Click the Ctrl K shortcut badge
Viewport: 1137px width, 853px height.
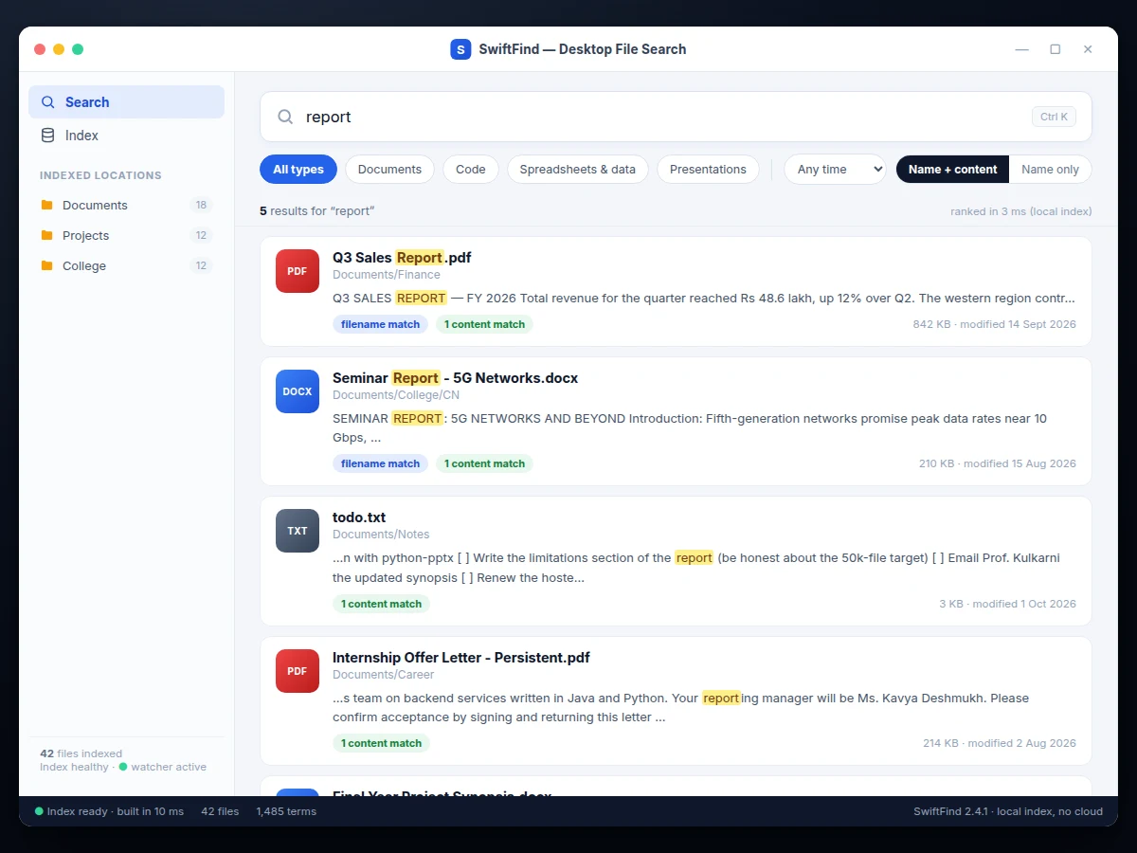1054,117
